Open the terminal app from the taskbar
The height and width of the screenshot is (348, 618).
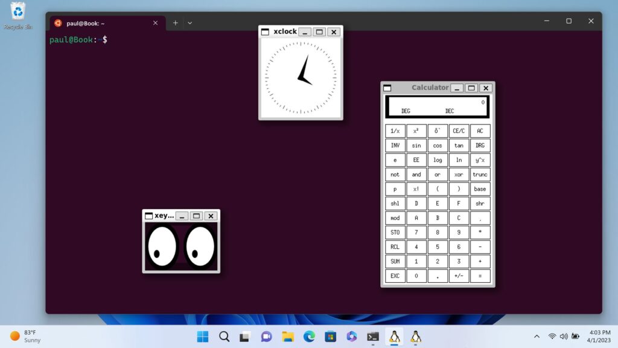tap(372, 337)
